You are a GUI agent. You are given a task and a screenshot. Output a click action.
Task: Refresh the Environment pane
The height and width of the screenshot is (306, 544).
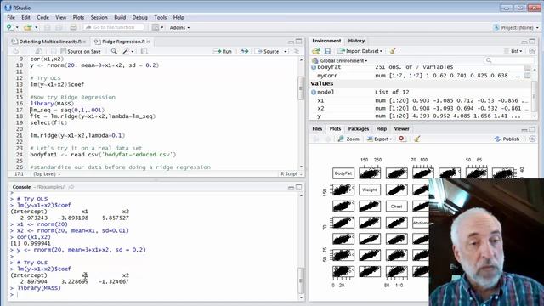[532, 51]
